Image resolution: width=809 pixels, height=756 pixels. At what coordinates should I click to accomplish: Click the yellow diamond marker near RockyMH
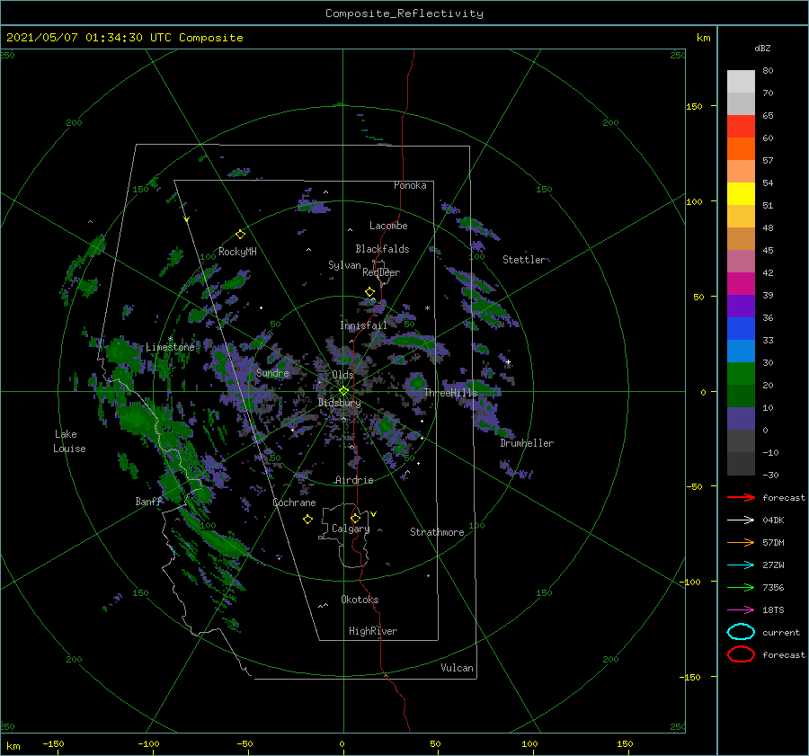(x=240, y=235)
